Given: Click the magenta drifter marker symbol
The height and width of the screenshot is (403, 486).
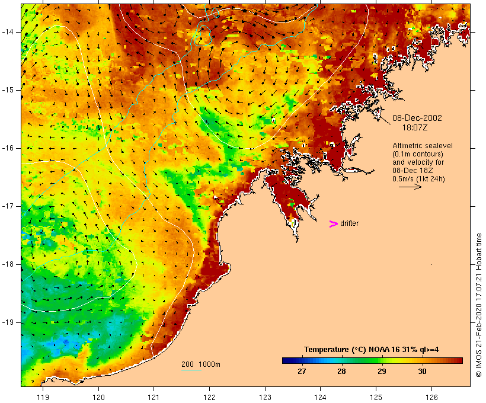Looking at the screenshot, I should click(x=334, y=224).
